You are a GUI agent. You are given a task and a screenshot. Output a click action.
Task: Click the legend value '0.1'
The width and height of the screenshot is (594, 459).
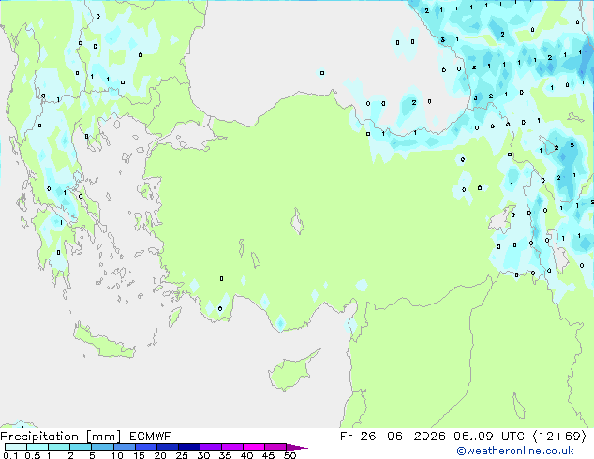pyautogui.click(x=10, y=455)
